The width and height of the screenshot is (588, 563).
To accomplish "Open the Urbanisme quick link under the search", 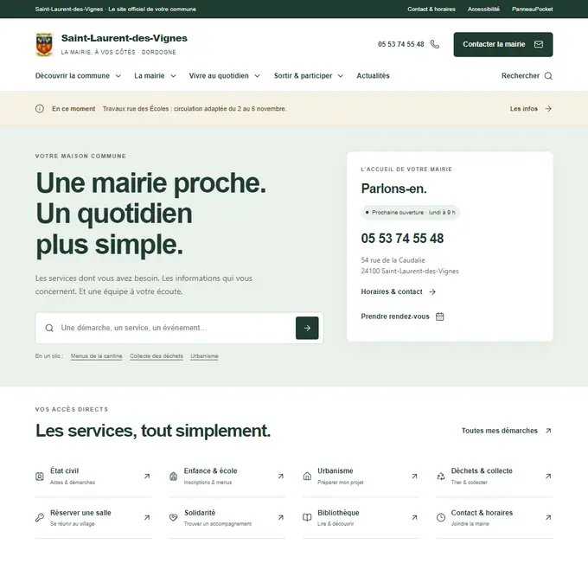I will (204, 356).
